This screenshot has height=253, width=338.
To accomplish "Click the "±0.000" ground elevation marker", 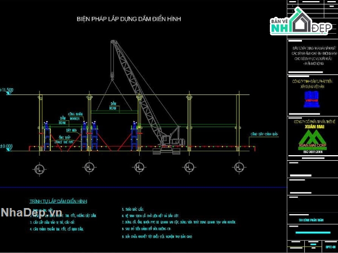I will pos(6,147).
